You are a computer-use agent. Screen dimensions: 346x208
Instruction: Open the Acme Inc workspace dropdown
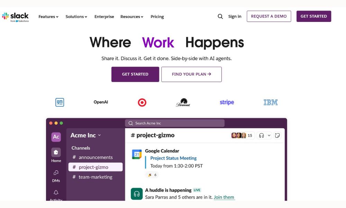tap(86, 135)
